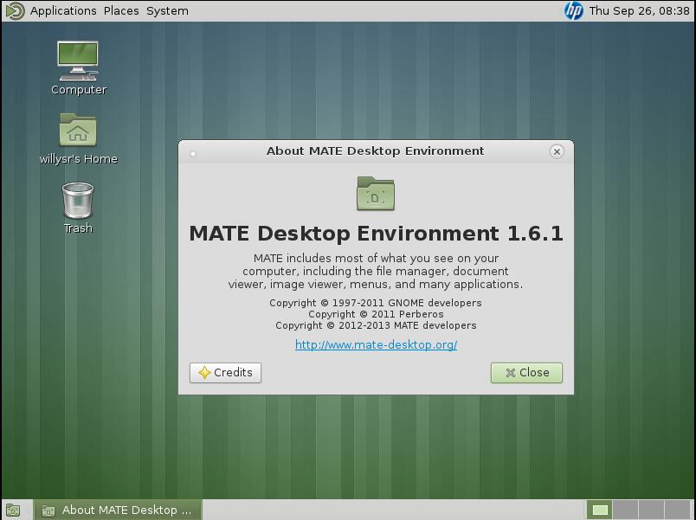Switch to the second workspace
Viewport: 696px width, 520px height.
pos(625,510)
